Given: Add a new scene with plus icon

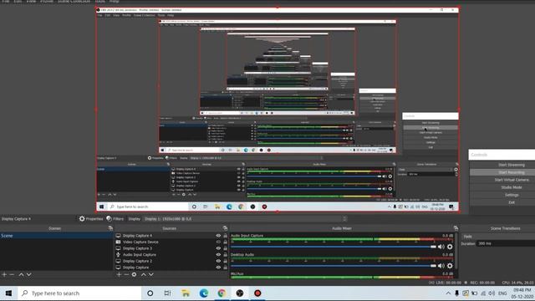Looking at the screenshot, I should (4, 274).
